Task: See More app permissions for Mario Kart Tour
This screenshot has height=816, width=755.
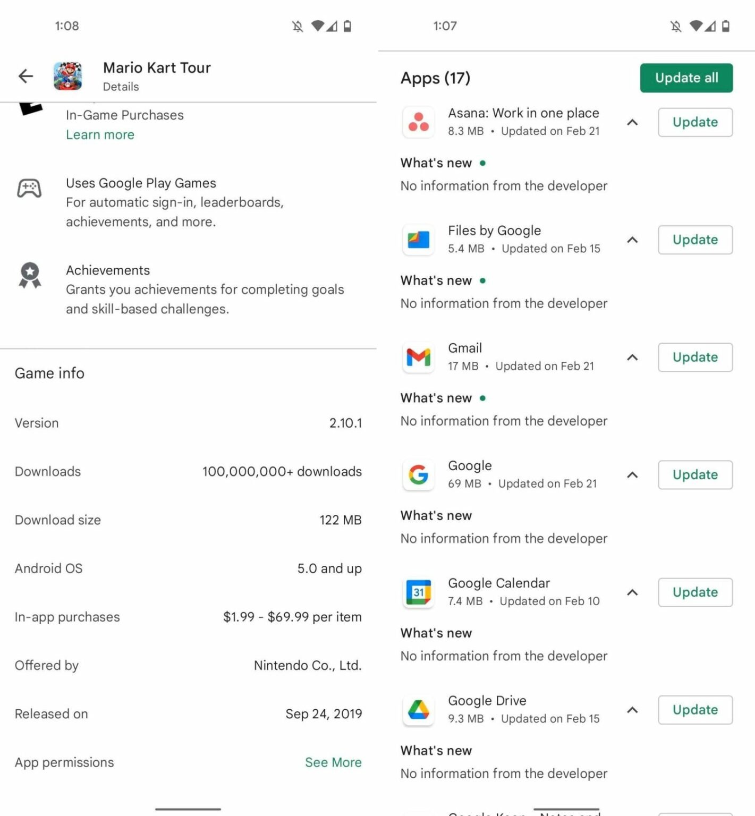Action: tap(333, 762)
